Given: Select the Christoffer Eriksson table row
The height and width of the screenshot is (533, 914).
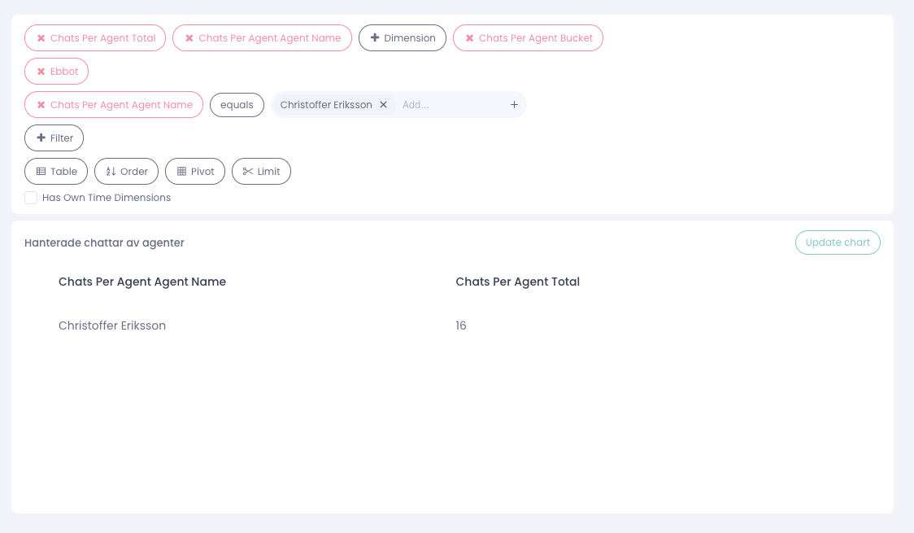Looking at the screenshot, I should [x=112, y=325].
